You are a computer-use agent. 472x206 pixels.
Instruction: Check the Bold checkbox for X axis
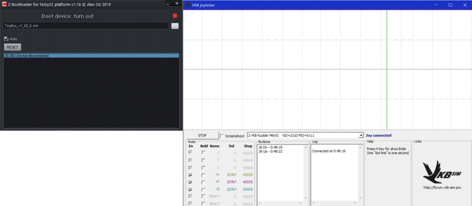click(x=203, y=153)
